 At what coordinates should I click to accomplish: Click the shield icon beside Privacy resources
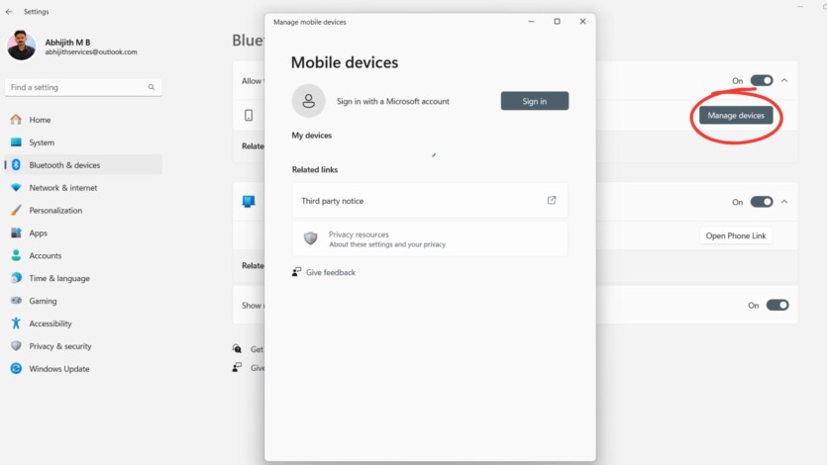[x=311, y=238]
